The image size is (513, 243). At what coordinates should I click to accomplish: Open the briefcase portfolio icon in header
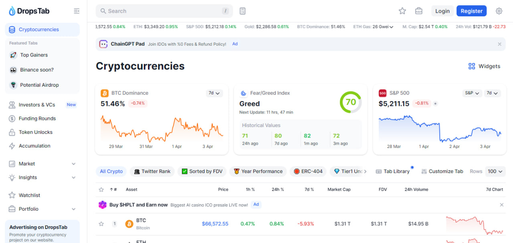(x=419, y=11)
